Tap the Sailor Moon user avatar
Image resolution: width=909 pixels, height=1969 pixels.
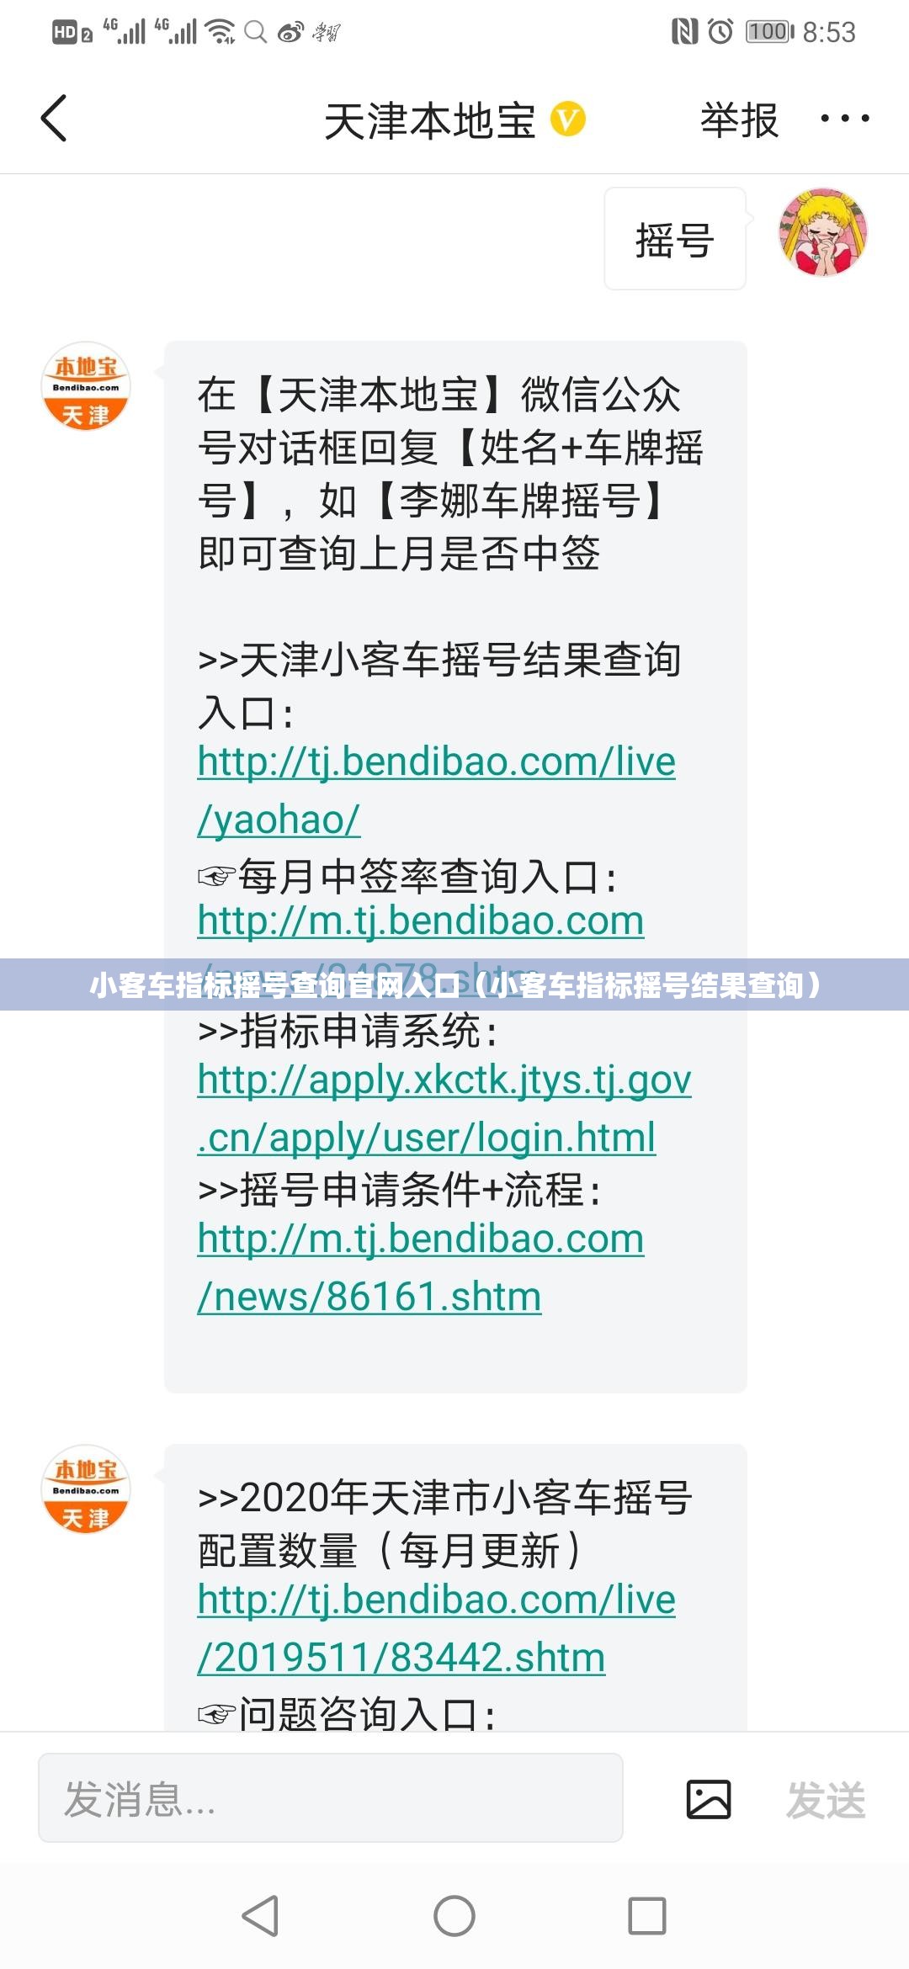click(x=822, y=233)
